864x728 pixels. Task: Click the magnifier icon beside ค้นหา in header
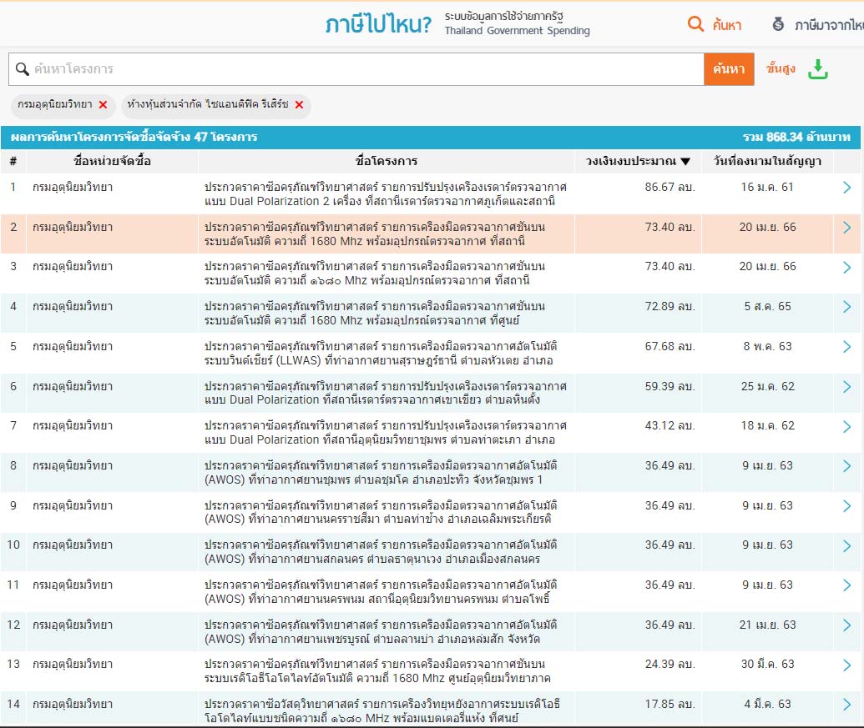click(695, 24)
